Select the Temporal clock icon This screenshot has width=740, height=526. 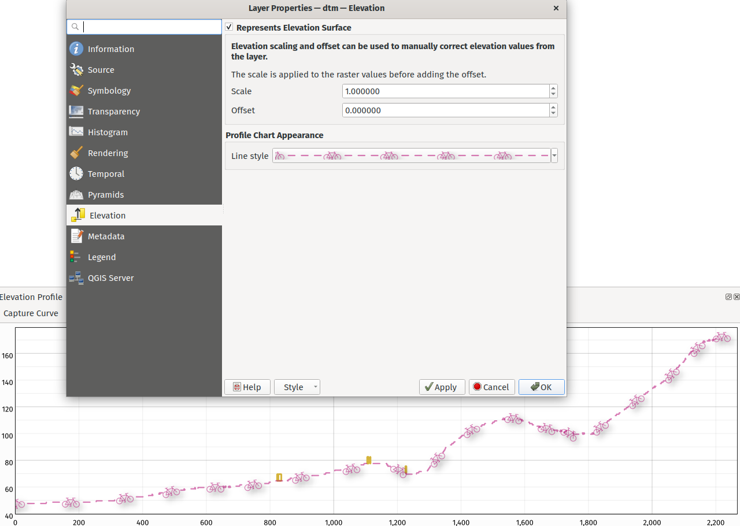[76, 174]
